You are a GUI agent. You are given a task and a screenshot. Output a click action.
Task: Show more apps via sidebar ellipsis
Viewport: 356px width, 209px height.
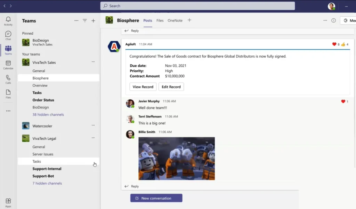coord(8,111)
